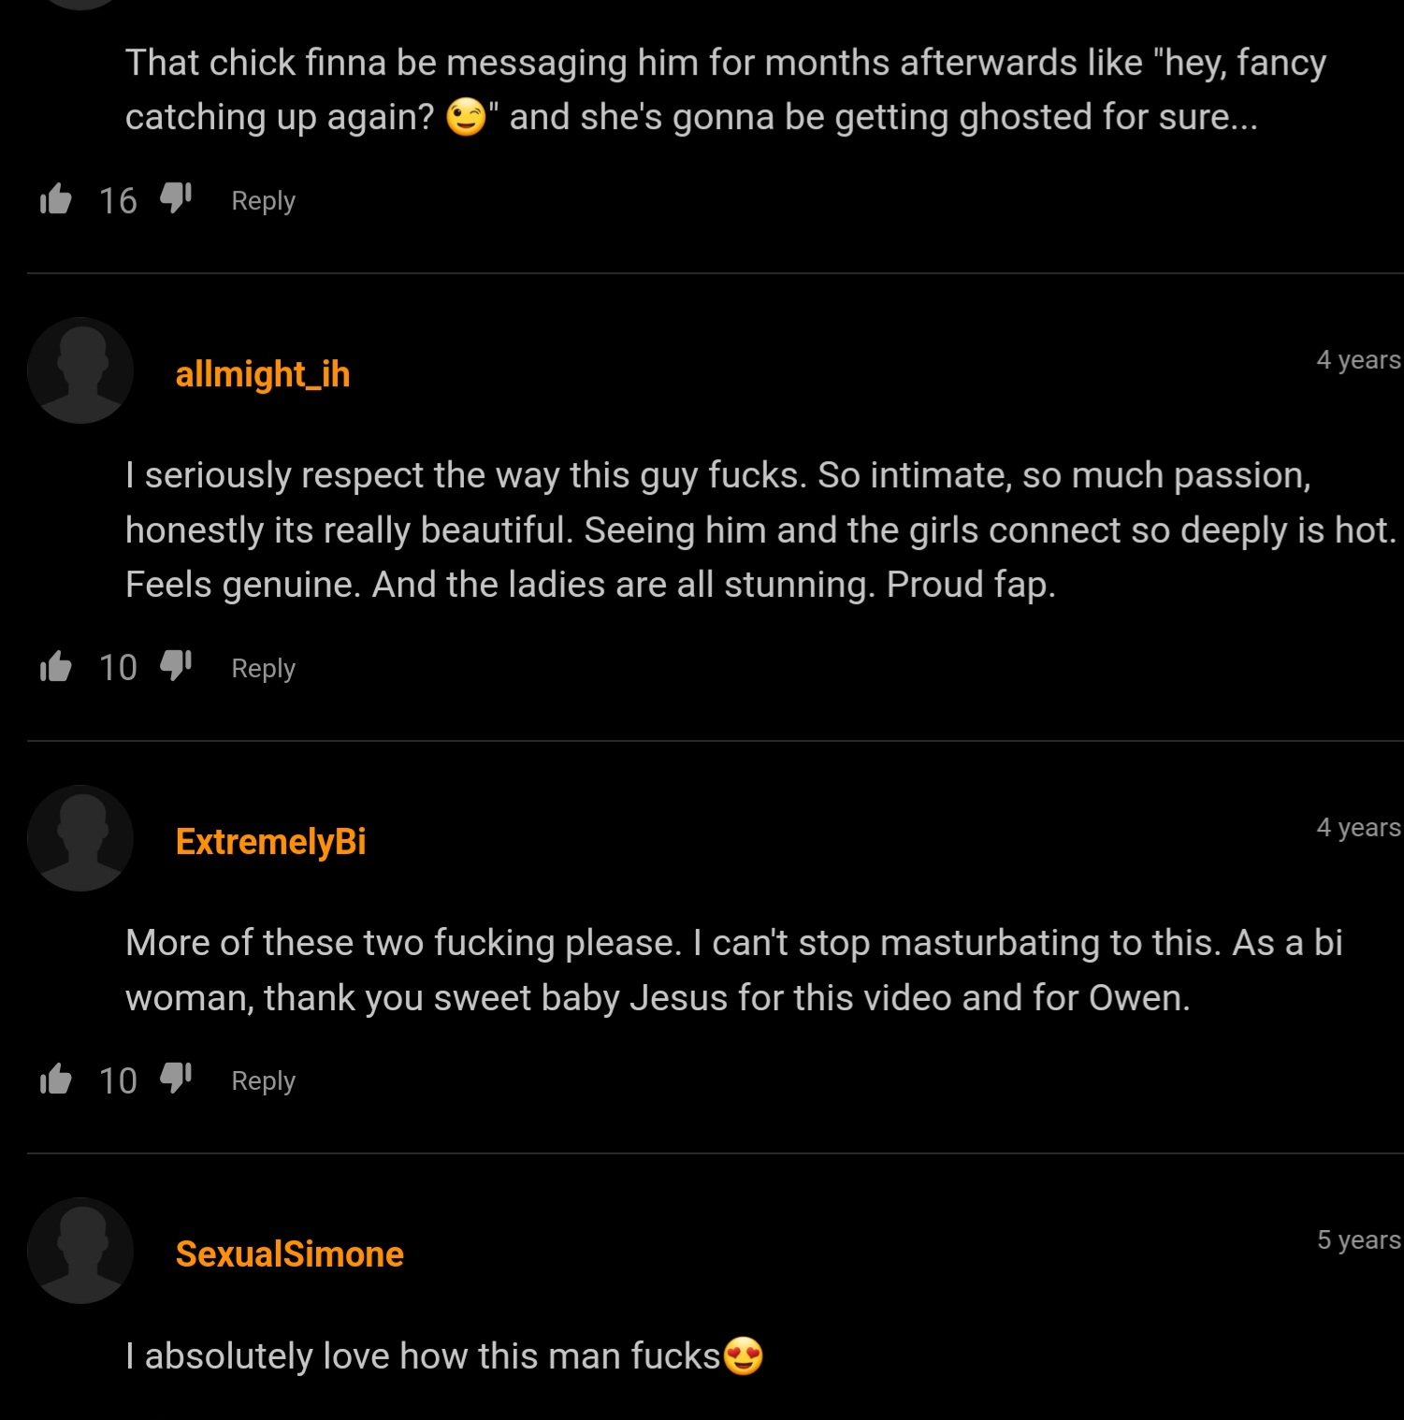Screen dimensions: 1404x1420
Task: Click SexualSimone's profile avatar
Action: click(80, 1251)
